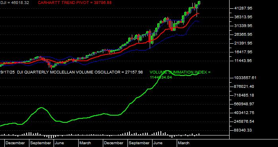The height and width of the screenshot is (147, 278).
Task: Click the last March label on time axis
Action: tap(183, 143)
